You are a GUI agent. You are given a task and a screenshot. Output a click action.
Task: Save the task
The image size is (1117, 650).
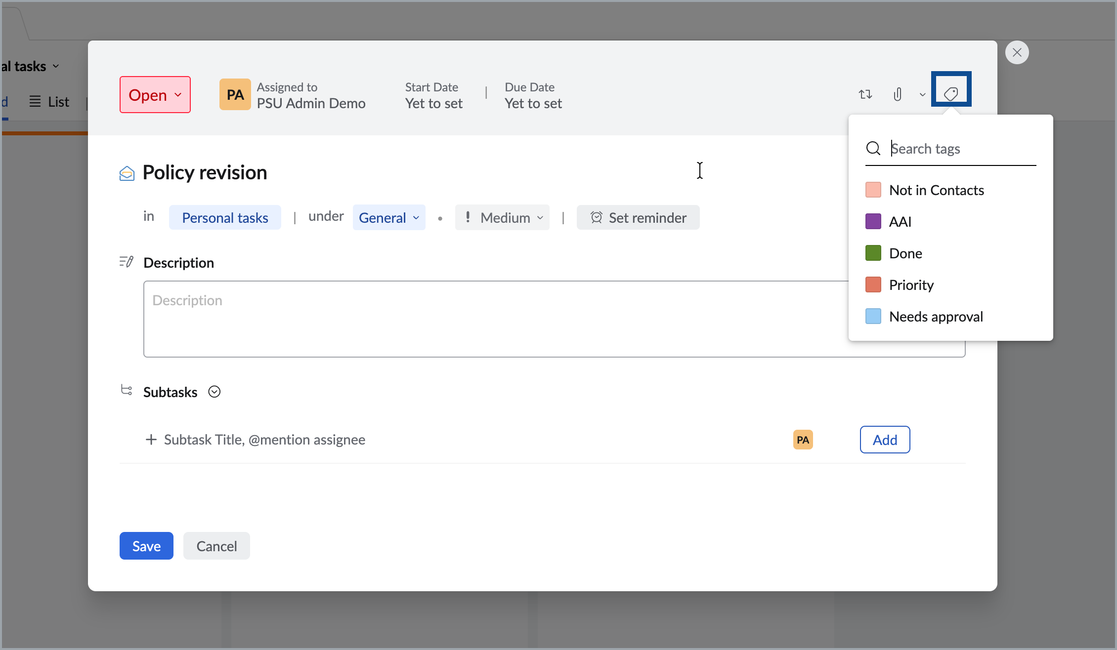pyautogui.click(x=146, y=546)
